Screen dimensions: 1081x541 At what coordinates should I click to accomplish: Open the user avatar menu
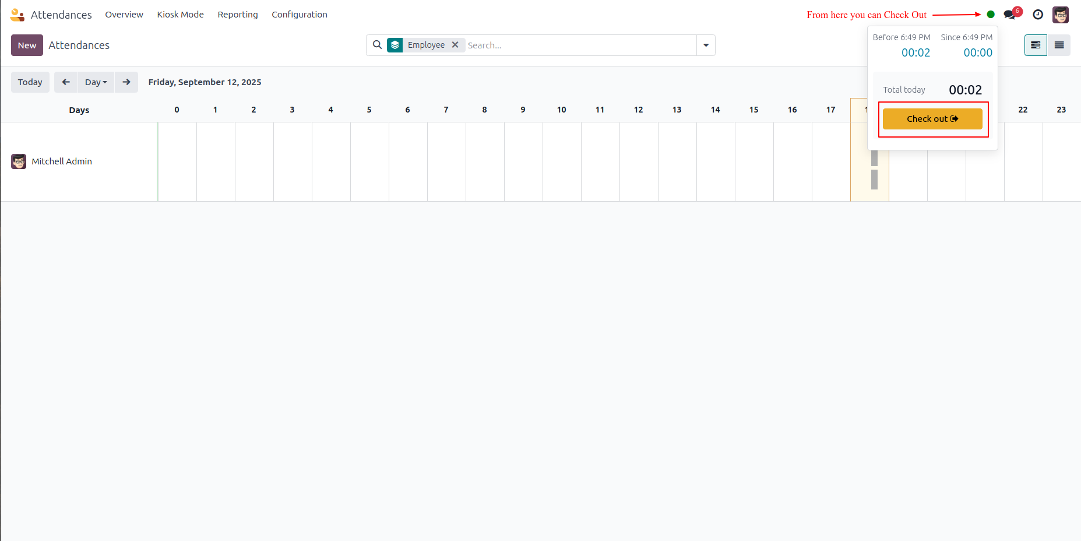pos(1061,15)
